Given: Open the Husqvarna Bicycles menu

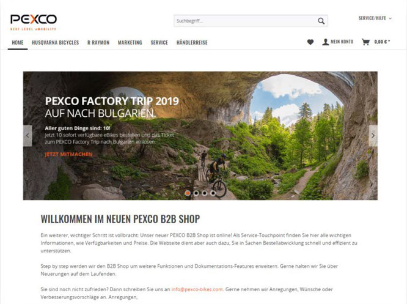Looking at the screenshot, I should (x=55, y=42).
